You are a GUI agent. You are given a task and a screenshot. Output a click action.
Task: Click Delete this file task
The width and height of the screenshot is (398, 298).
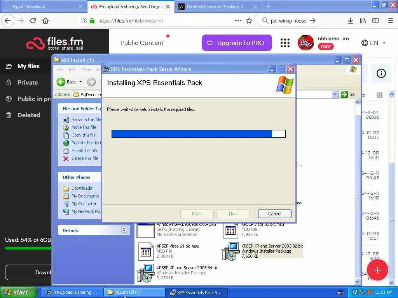pos(80,158)
